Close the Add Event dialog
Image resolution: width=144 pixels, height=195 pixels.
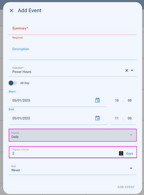(x=11, y=11)
